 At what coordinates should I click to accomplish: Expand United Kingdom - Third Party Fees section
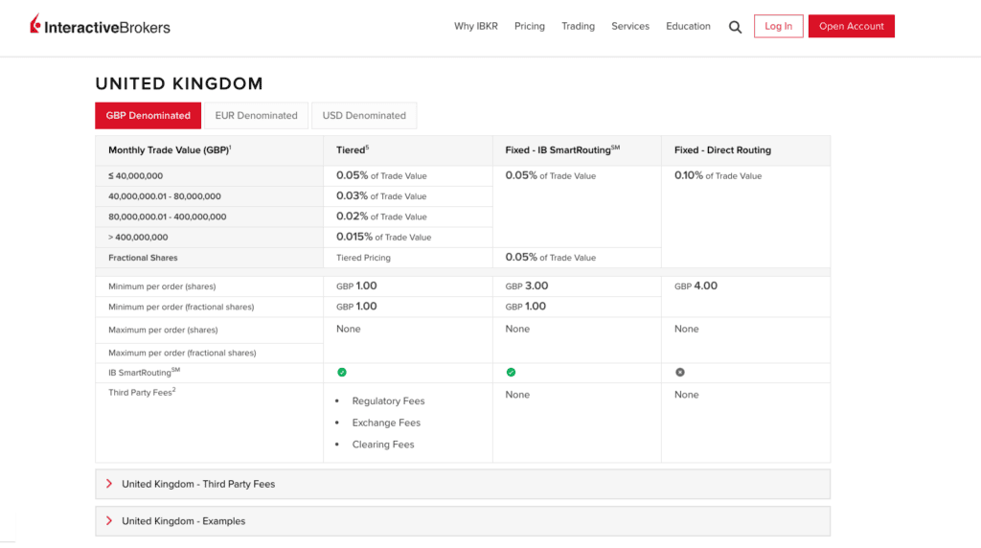[x=463, y=484]
